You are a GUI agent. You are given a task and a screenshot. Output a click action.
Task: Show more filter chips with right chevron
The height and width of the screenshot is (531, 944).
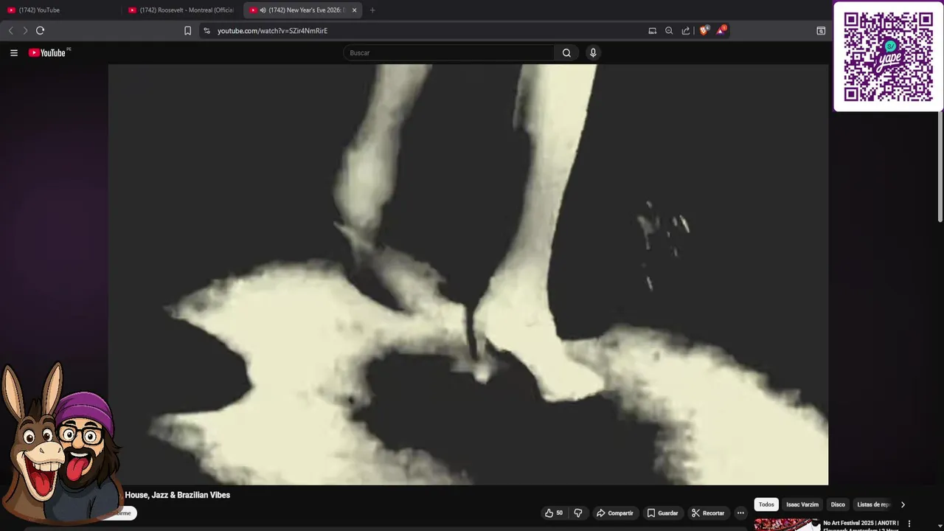click(903, 504)
